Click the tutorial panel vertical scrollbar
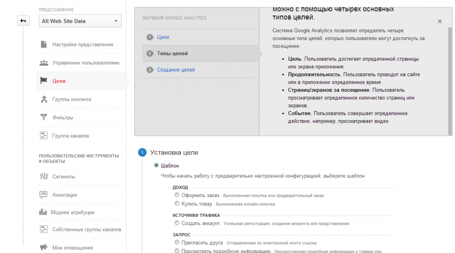 [450, 81]
